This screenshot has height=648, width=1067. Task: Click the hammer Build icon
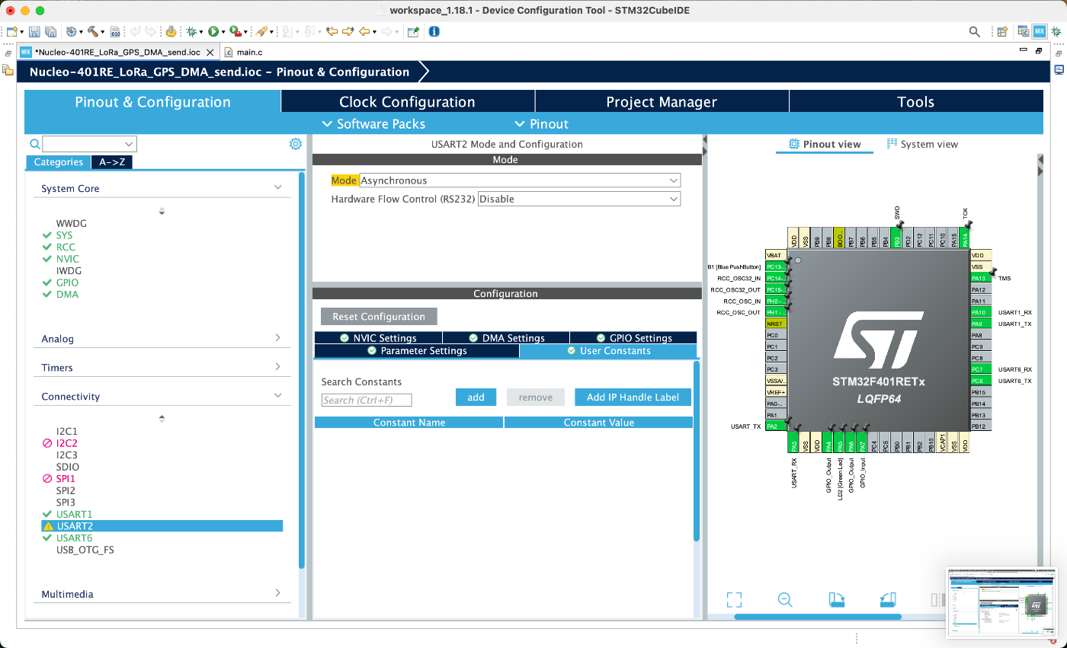point(93,31)
